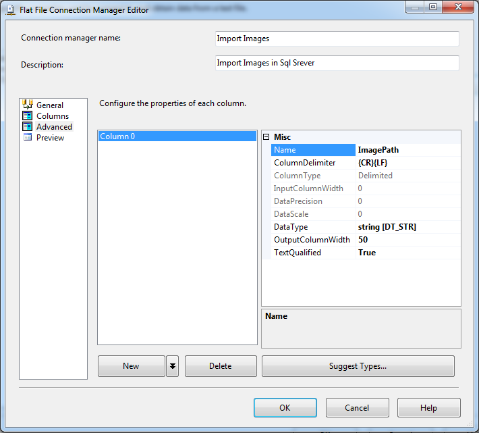Maximize the dialog window

click(x=433, y=7)
